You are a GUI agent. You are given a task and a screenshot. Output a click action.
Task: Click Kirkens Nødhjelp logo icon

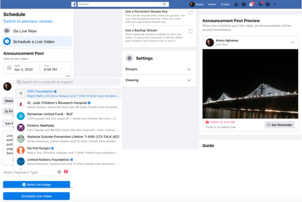[21, 127]
